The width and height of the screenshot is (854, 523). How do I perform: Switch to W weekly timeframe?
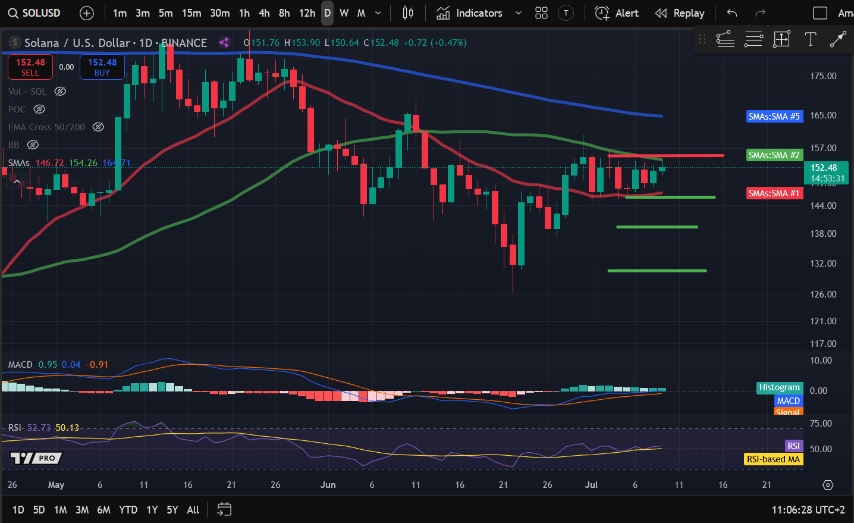[x=344, y=13]
